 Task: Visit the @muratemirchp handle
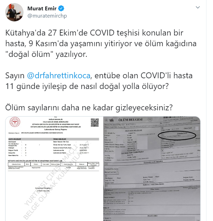click(47, 16)
